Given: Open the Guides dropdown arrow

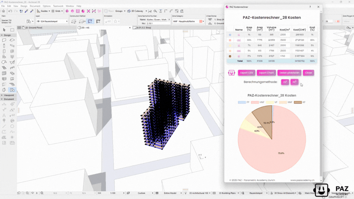Looking at the screenshot, I should [x=49, y=11].
